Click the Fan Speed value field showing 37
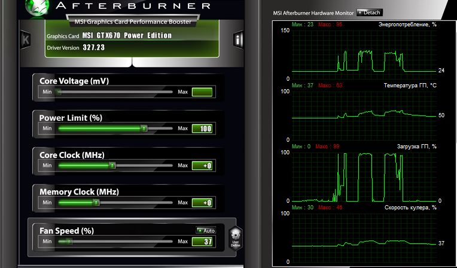This screenshot has height=268, width=457. tap(202, 242)
